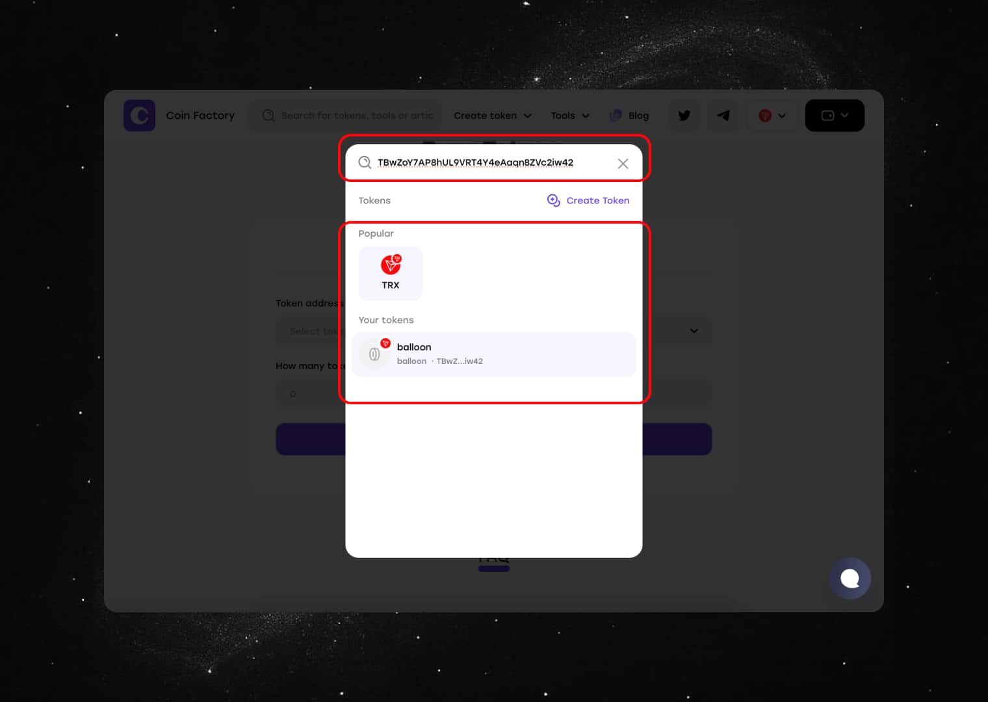This screenshot has height=702, width=988.
Task: Click the Popular section label
Action: click(x=376, y=233)
